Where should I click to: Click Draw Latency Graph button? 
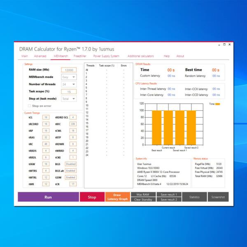click(118, 197)
